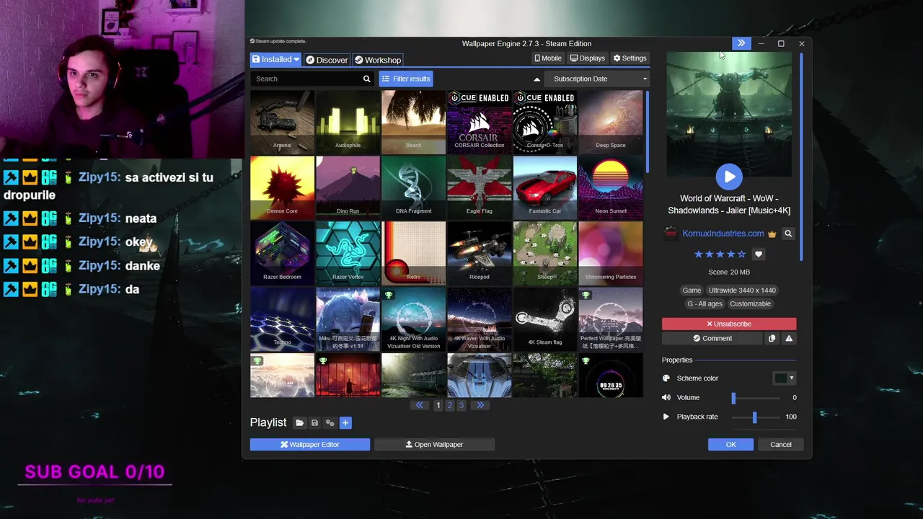Open Mobile menu item
923x519 pixels.
[548, 58]
